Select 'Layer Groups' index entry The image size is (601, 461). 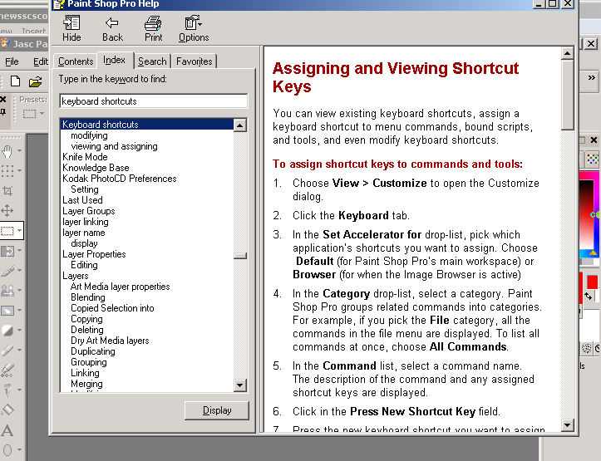click(x=88, y=211)
